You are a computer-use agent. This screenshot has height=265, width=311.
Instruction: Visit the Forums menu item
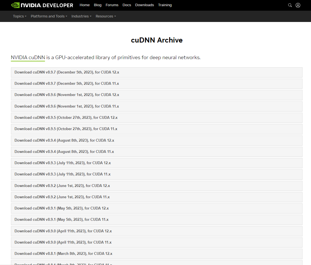coord(112,5)
